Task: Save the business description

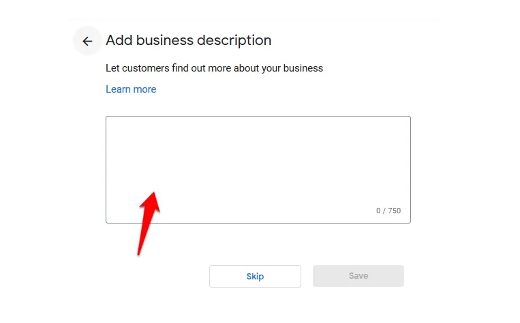Action: [x=358, y=276]
